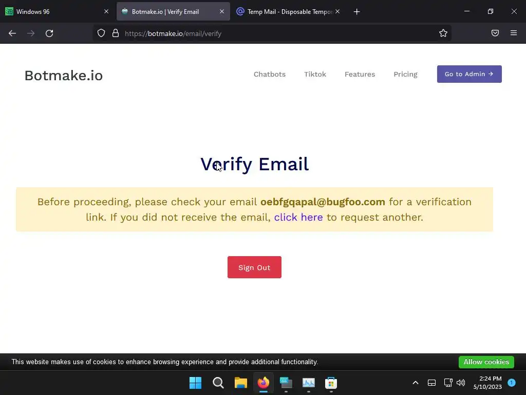Open the Firefox application menu
The image size is (526, 395).
(x=514, y=33)
